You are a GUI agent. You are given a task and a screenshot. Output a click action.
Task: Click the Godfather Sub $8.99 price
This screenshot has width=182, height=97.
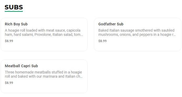tap(102, 41)
